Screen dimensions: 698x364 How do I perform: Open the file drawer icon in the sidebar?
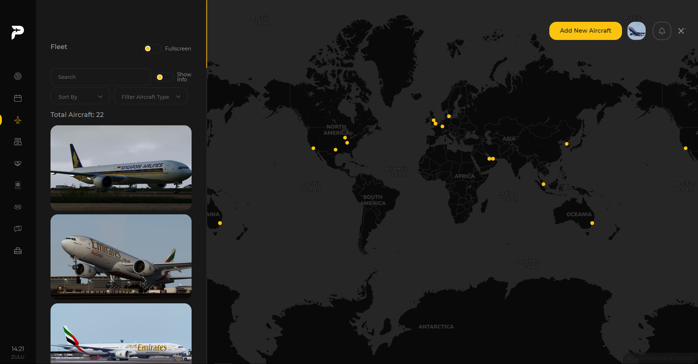[x=18, y=142]
